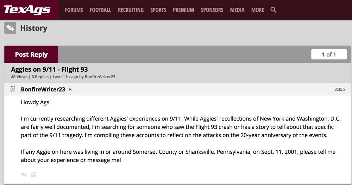Open the Football menu
The image size is (352, 185).
click(100, 10)
